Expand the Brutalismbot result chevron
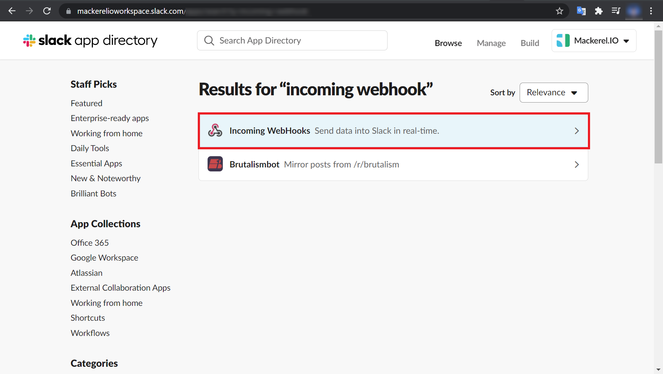Image resolution: width=663 pixels, height=374 pixels. click(577, 164)
